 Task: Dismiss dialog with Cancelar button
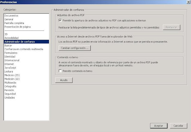[178, 126]
